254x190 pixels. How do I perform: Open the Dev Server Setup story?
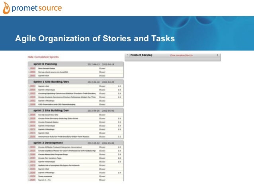pyautogui.click(x=47, y=69)
